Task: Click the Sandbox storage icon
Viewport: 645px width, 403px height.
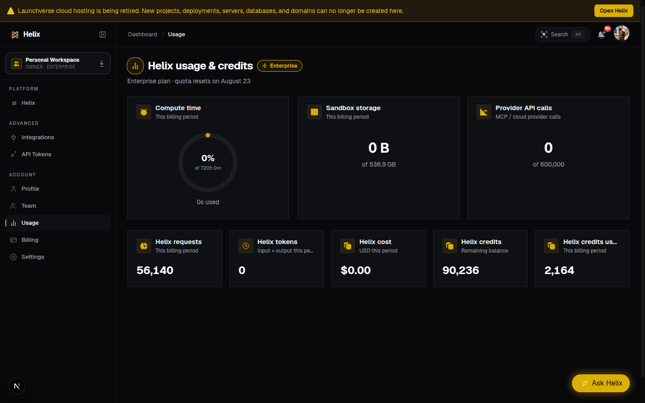Action: pyautogui.click(x=314, y=112)
